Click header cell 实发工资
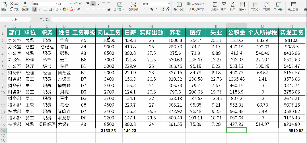This screenshot has height=143, width=307. 292,33
